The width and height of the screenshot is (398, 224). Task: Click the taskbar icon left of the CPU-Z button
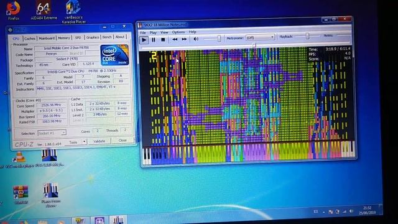coord(80,220)
